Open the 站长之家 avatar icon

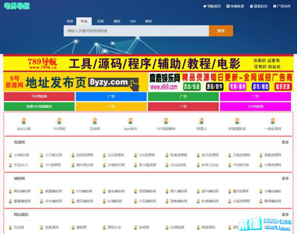tap(24, 121)
